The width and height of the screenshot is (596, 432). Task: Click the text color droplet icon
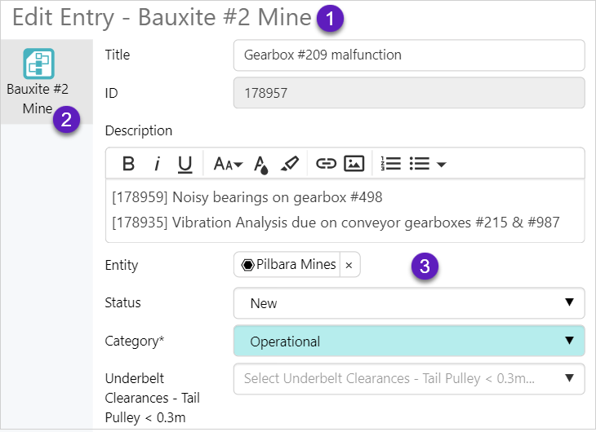[261, 164]
